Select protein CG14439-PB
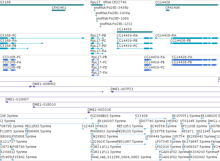Screen dimensions: 220x161 [x=154, y=62]
